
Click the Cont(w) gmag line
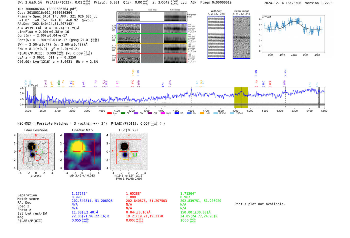tap(58, 40)
